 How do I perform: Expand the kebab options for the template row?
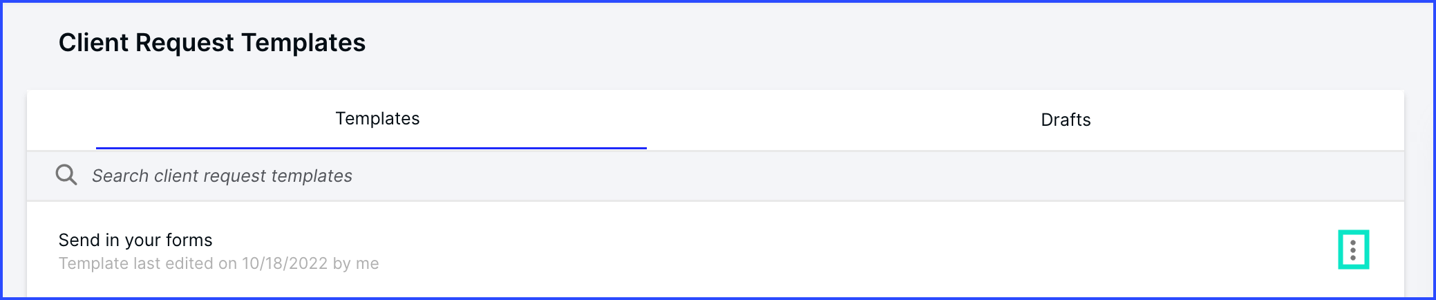pyautogui.click(x=1353, y=250)
